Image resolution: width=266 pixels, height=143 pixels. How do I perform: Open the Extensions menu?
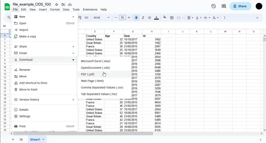click(90, 10)
